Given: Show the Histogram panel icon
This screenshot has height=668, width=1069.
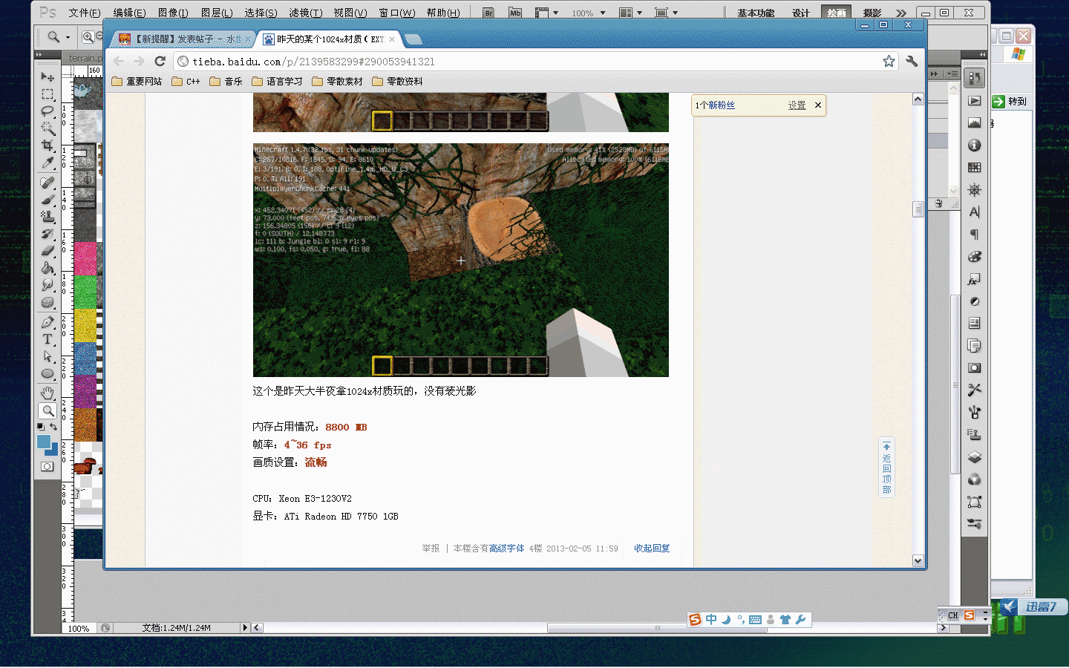Looking at the screenshot, I should (975, 123).
